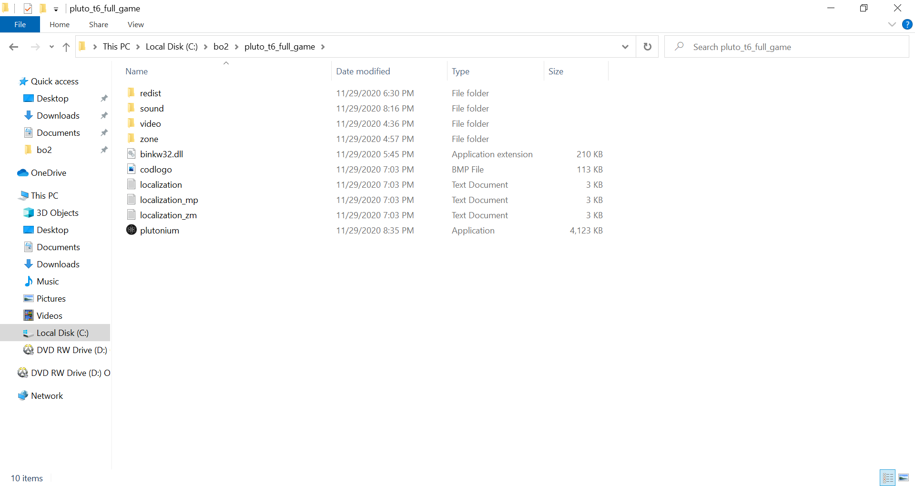
Task: Expand chevron after pluto_t6_full_game breadcrumb
Action: pos(323,47)
